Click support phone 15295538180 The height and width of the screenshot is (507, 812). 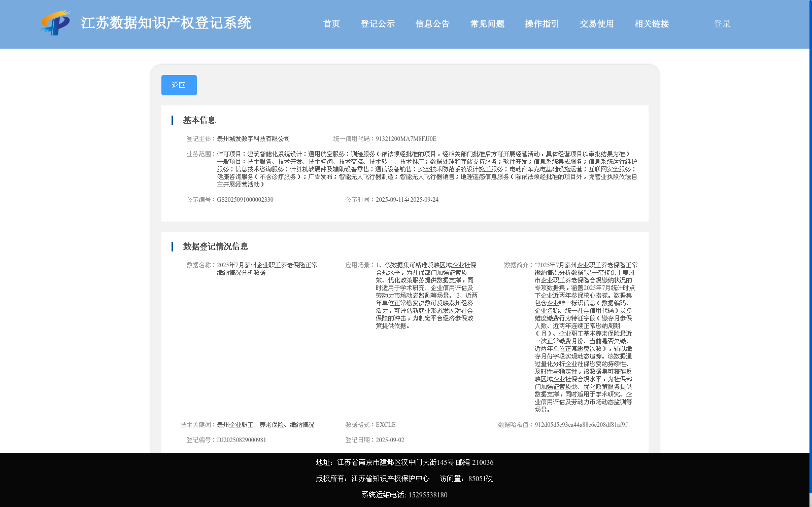[x=428, y=495]
